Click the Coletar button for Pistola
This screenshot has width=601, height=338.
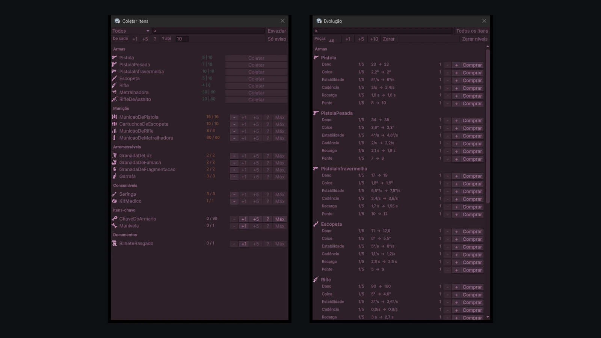tap(256, 58)
